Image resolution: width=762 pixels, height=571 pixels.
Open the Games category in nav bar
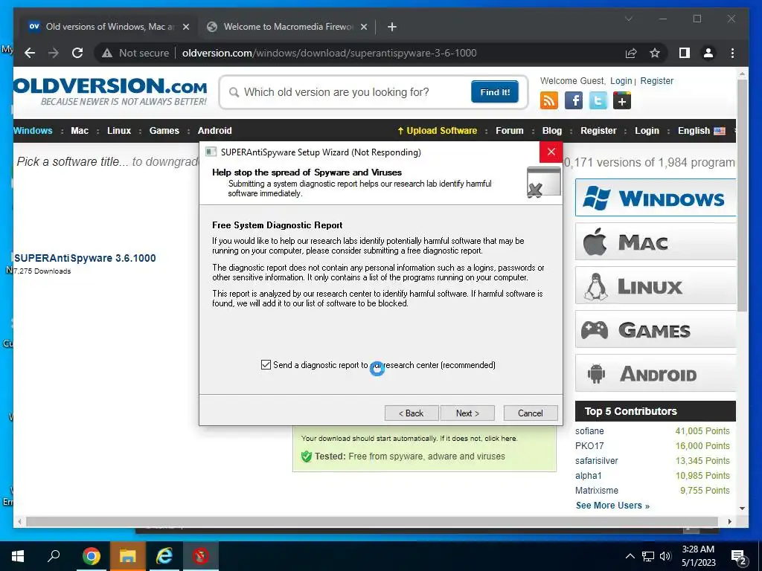coord(164,131)
